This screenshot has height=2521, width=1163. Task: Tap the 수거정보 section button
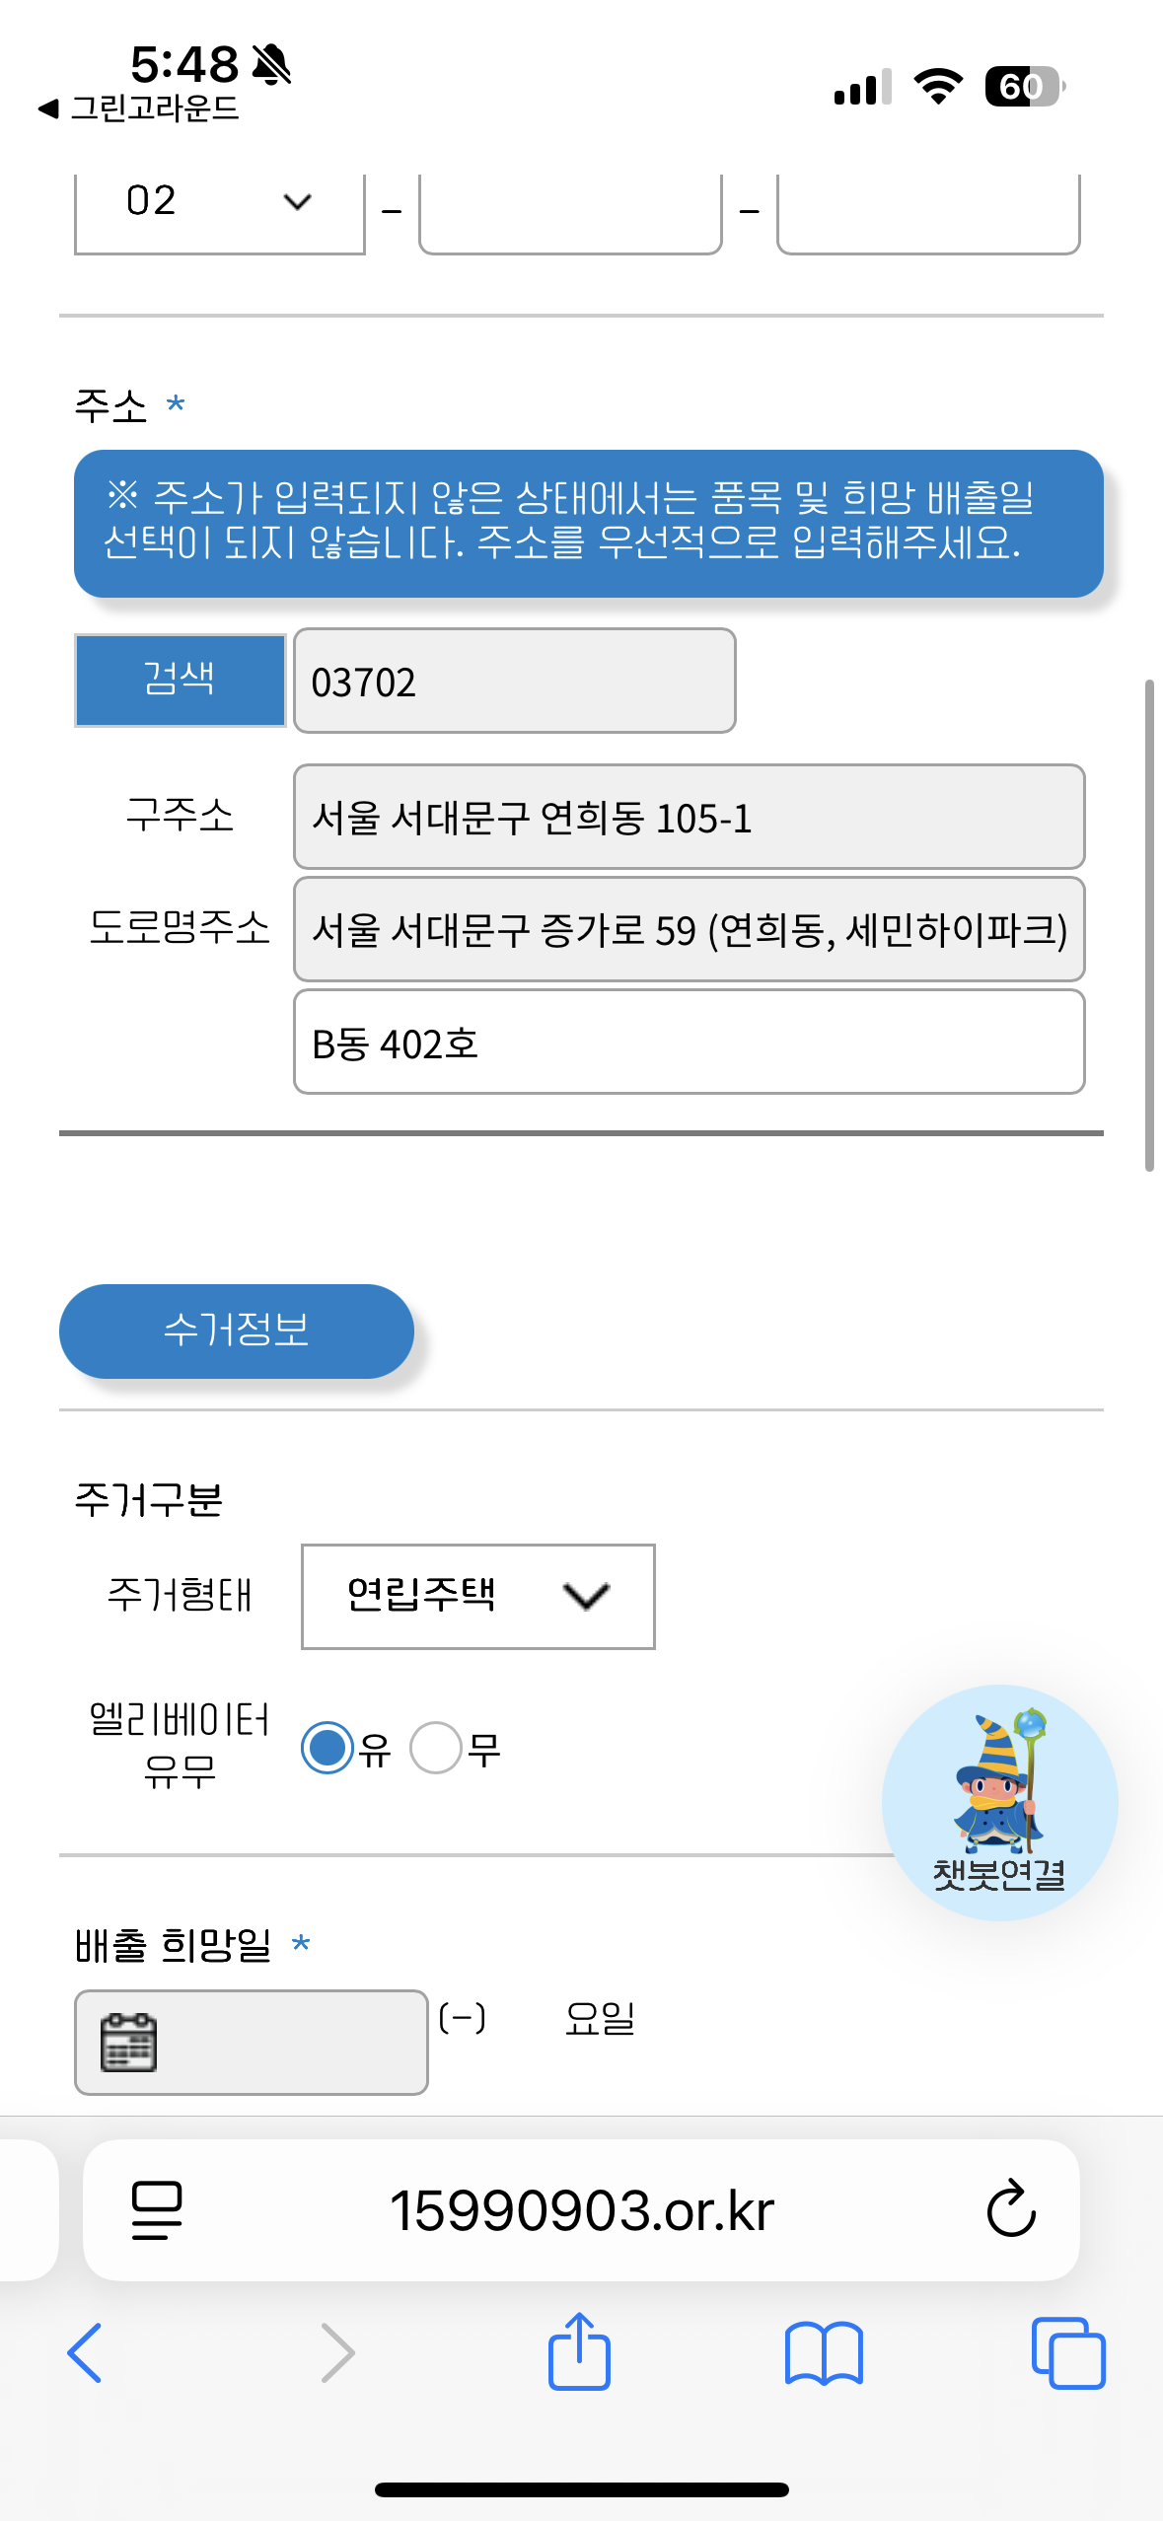237,1331
